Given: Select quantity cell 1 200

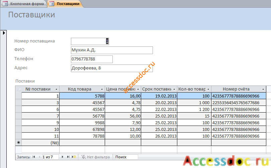Looking at the screenshot, I should coord(194,109).
